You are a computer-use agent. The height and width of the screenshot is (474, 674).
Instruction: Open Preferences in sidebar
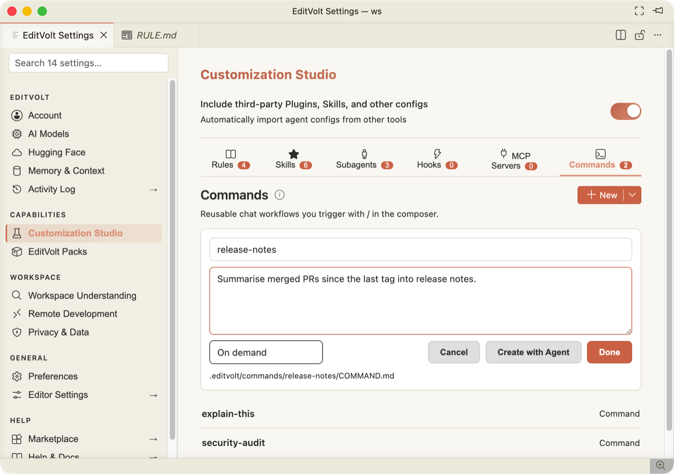84,376
